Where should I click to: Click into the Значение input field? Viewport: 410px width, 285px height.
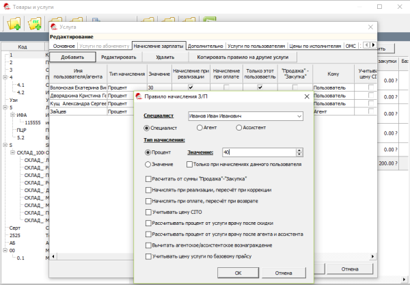coord(259,152)
